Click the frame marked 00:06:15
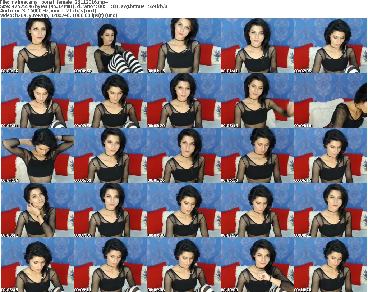Viewport: 368px width, 292px height. click(330, 155)
